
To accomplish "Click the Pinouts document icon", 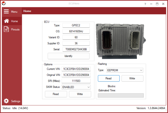I will pyautogui.click(x=6, y=29).
